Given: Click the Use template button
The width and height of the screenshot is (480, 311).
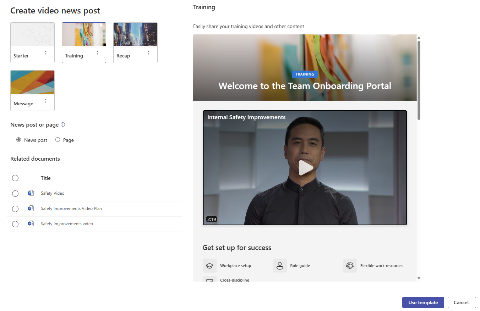Looking at the screenshot, I should (423, 302).
